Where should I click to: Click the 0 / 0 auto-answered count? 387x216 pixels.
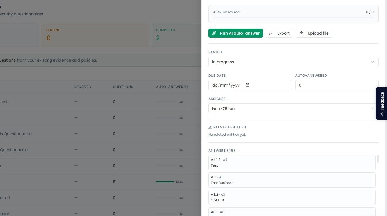[x=370, y=12]
